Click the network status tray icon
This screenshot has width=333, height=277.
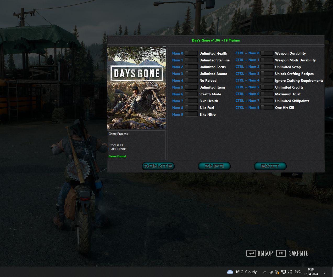(284, 272)
